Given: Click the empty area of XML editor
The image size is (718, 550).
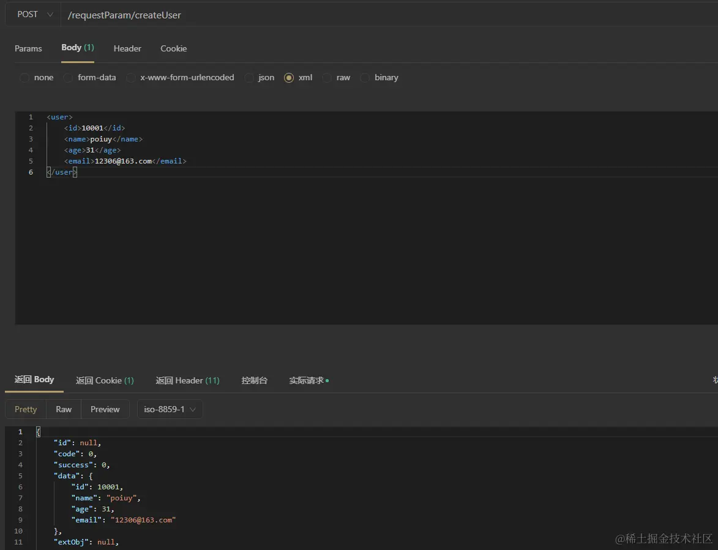Looking at the screenshot, I should coord(366,252).
